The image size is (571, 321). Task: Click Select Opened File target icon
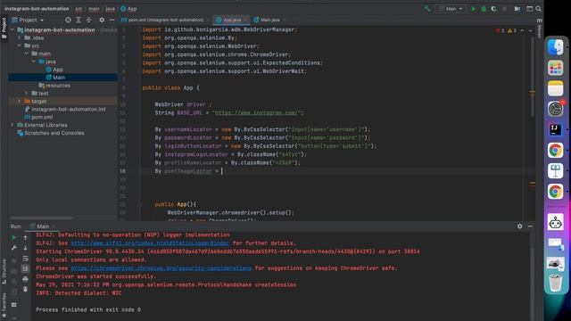[x=68, y=20]
